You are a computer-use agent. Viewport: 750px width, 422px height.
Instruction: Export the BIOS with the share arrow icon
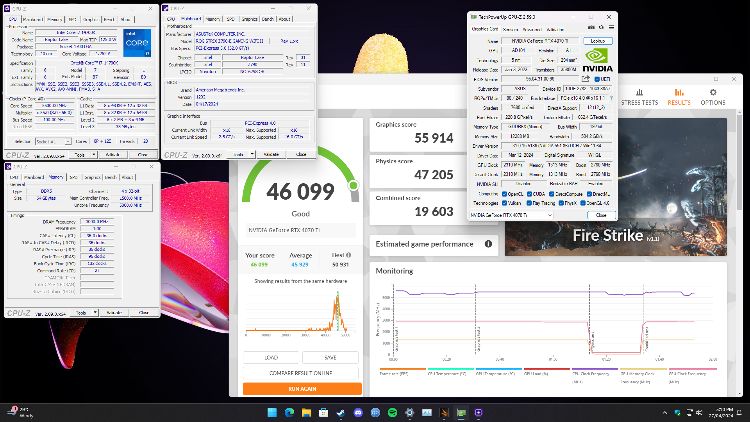[x=586, y=79]
